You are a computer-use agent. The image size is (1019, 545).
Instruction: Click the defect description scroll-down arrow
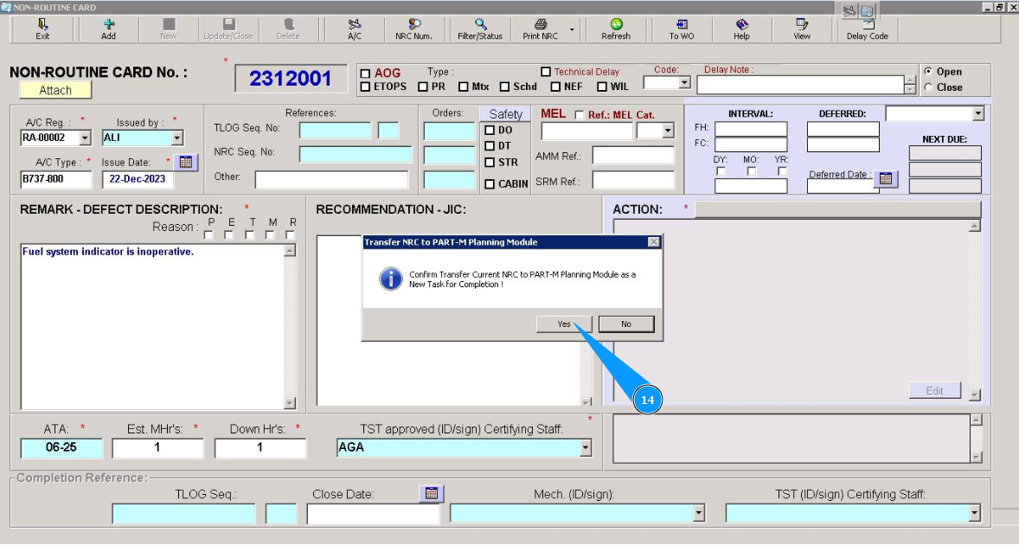(290, 403)
